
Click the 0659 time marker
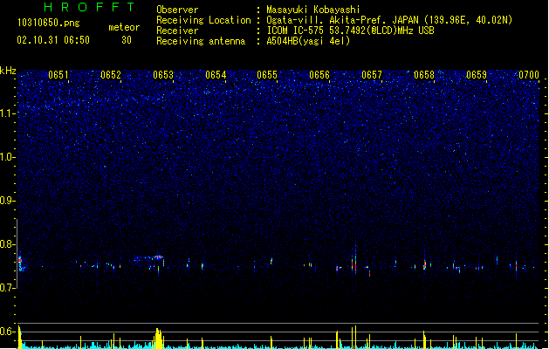(x=477, y=75)
